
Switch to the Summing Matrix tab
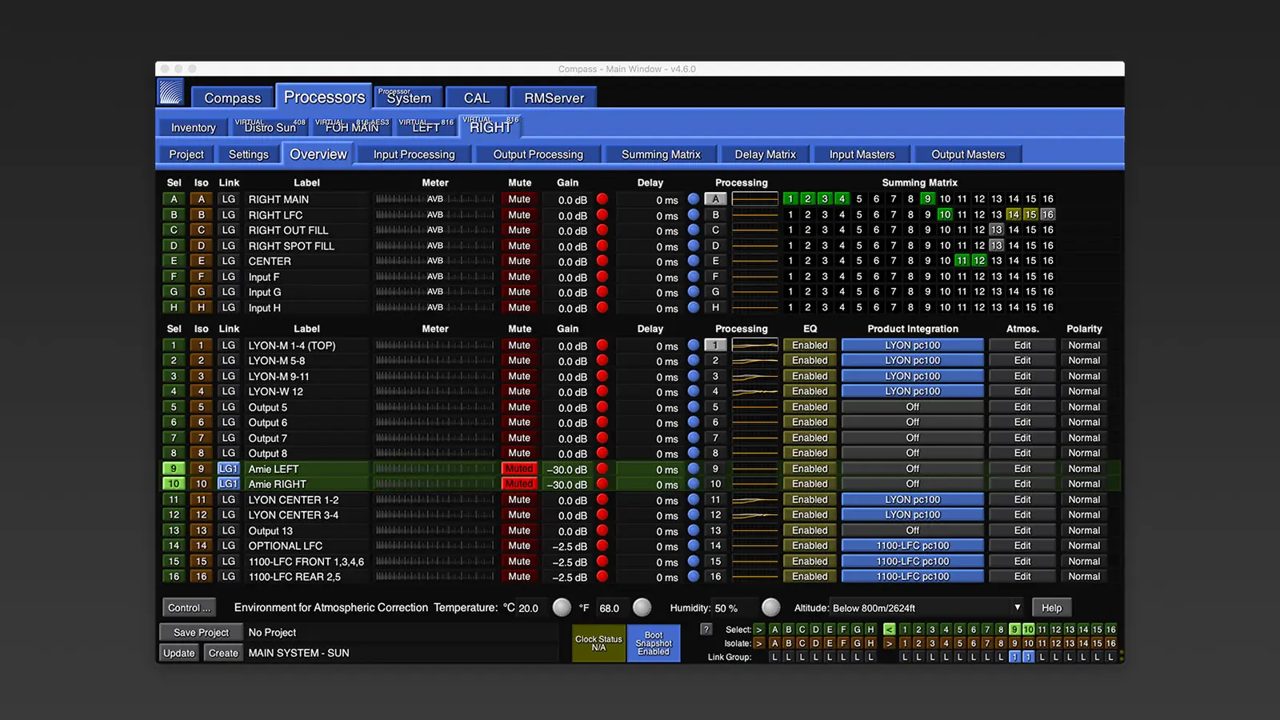click(x=660, y=154)
